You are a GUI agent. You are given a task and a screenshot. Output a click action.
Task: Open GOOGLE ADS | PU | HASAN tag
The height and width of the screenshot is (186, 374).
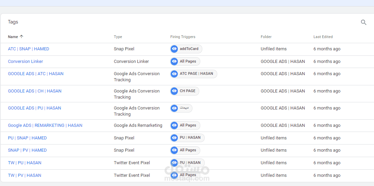point(35,108)
